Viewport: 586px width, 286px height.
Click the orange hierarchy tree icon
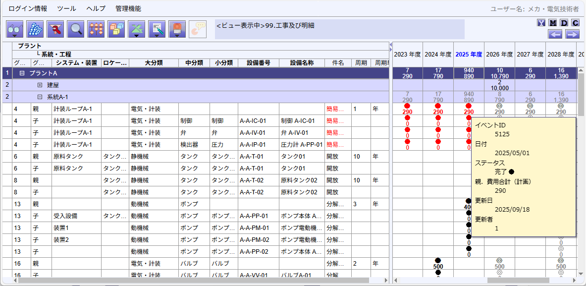pyautogui.click(x=96, y=30)
